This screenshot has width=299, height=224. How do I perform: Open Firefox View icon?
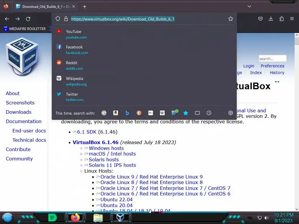point(6,6)
